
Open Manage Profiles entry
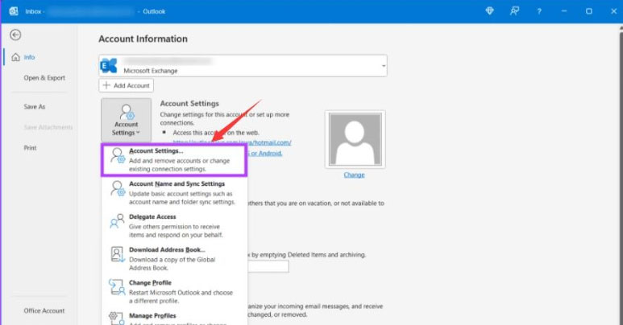point(174,318)
